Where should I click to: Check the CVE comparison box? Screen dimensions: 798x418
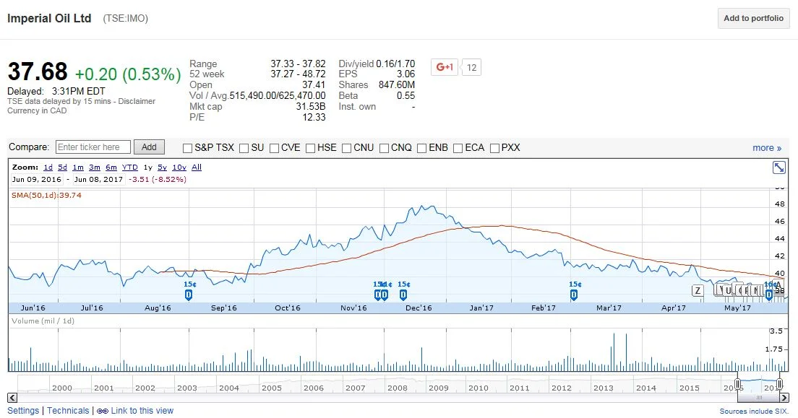pos(274,148)
